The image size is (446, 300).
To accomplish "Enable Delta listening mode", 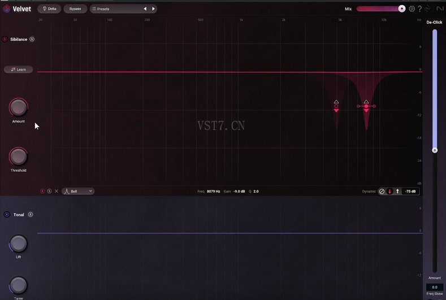I will click(49, 9).
